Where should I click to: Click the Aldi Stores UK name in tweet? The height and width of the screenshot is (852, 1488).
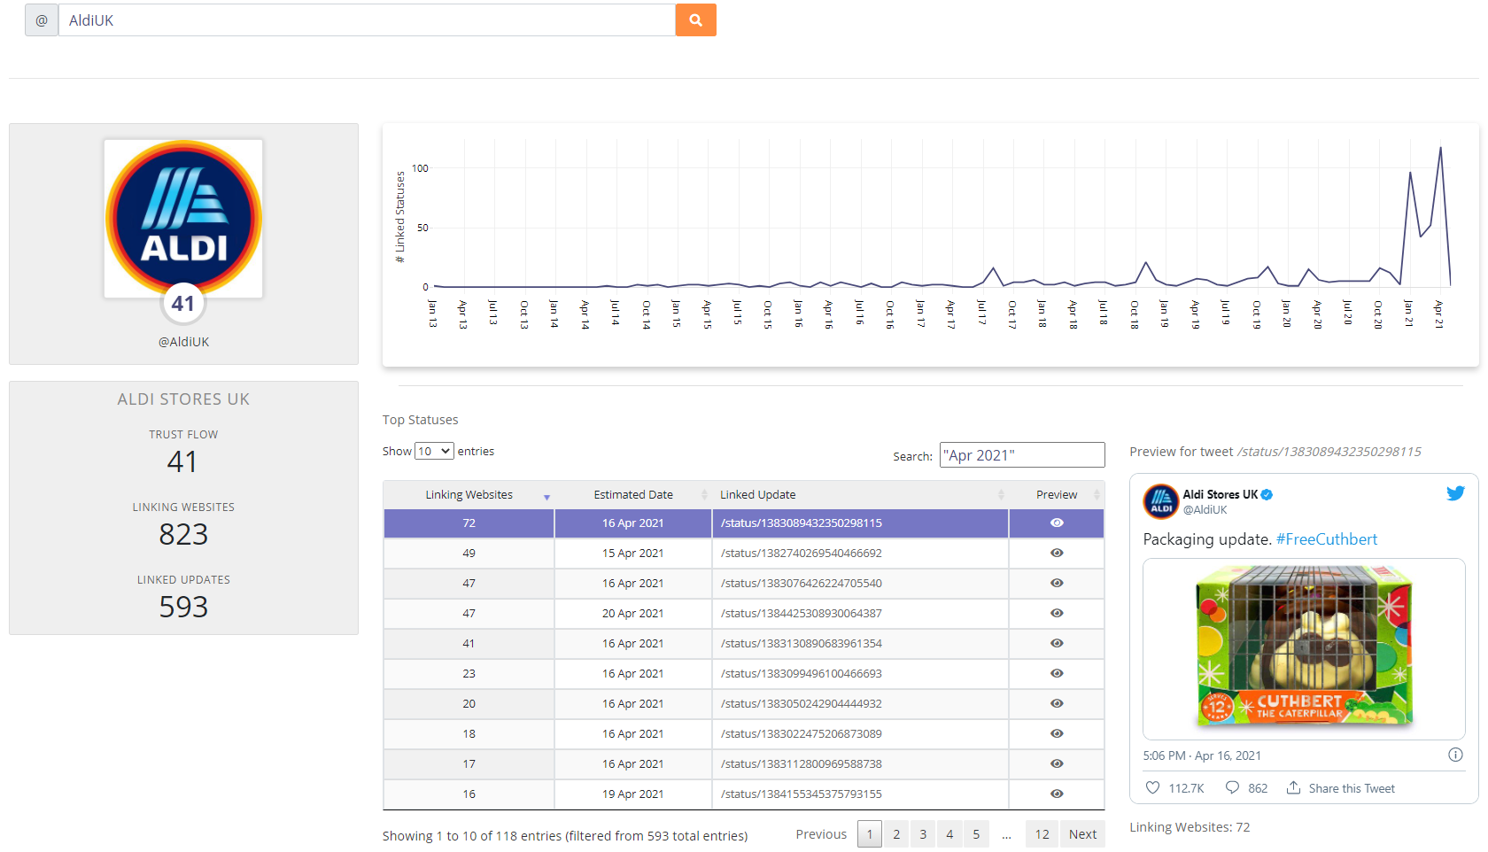1221,494
